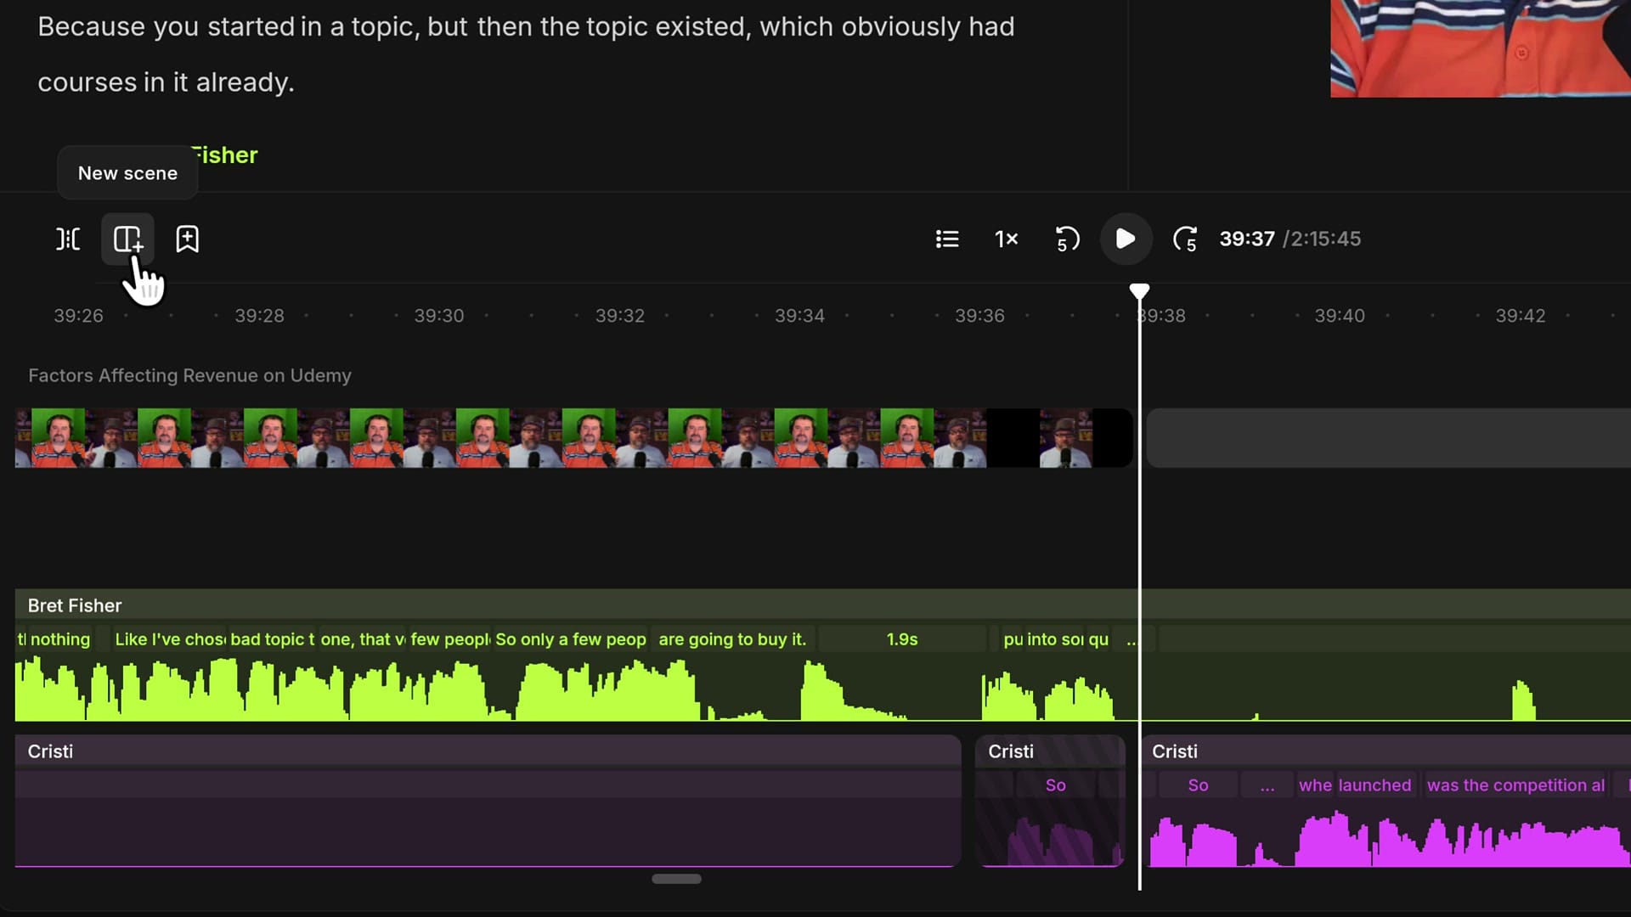The height and width of the screenshot is (917, 1631).
Task: Click "was the competition al" caption
Action: click(x=1516, y=785)
